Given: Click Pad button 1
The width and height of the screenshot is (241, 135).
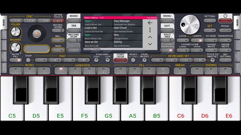Looking at the screenshot, I should [x=41, y=60].
